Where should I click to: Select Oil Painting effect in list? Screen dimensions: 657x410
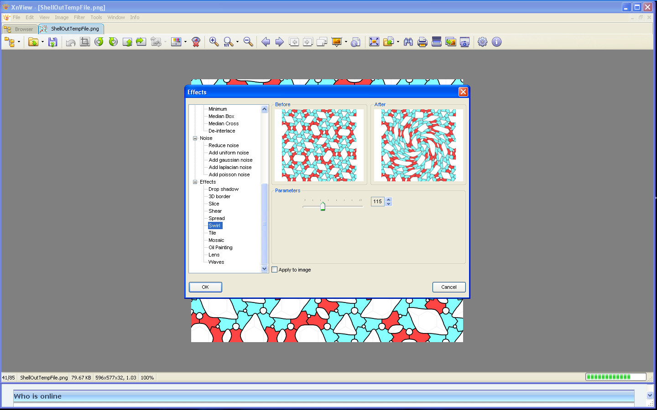point(220,247)
